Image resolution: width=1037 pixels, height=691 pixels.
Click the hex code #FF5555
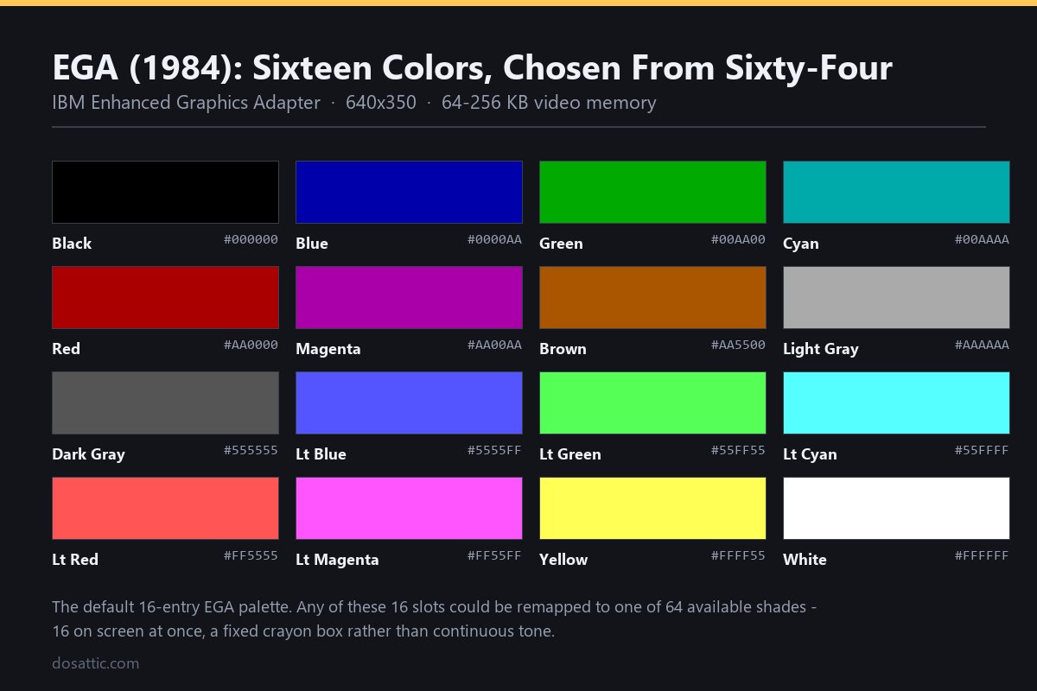click(x=251, y=555)
